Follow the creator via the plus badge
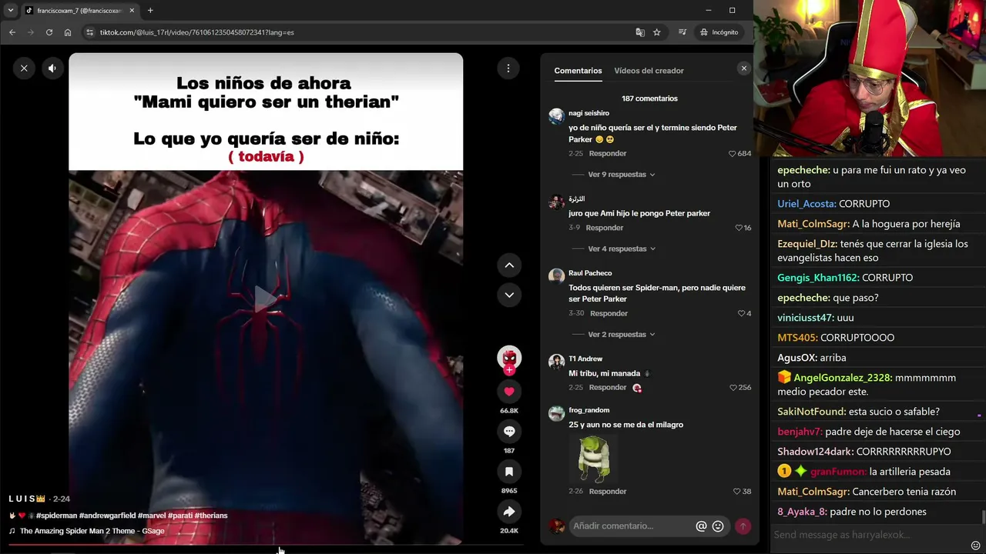 coord(509,370)
